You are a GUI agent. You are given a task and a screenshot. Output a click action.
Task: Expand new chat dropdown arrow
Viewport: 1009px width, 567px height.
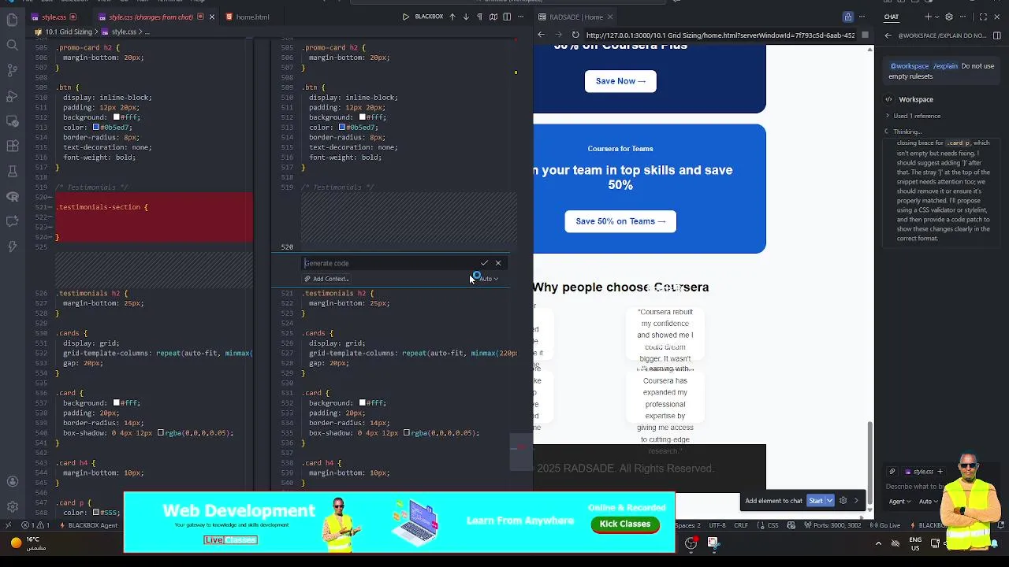pyautogui.click(x=936, y=17)
